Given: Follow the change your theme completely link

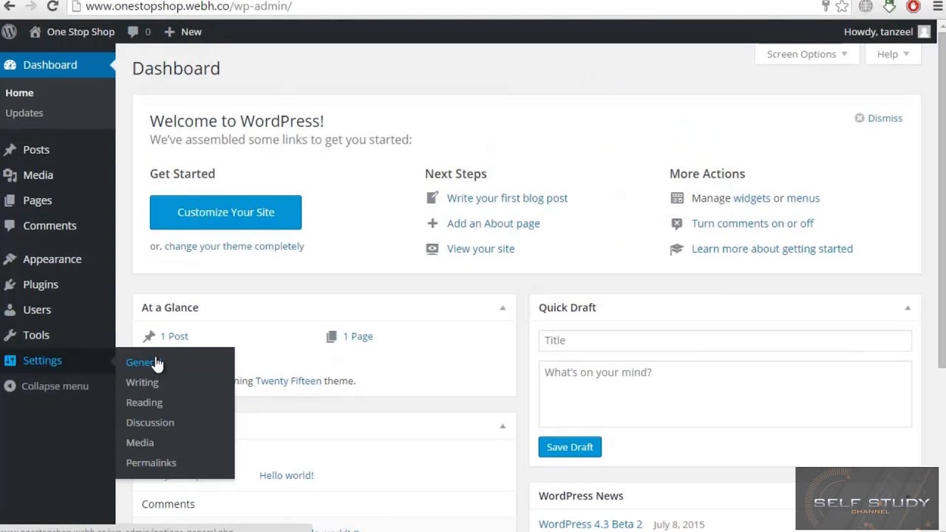Looking at the screenshot, I should (x=234, y=246).
